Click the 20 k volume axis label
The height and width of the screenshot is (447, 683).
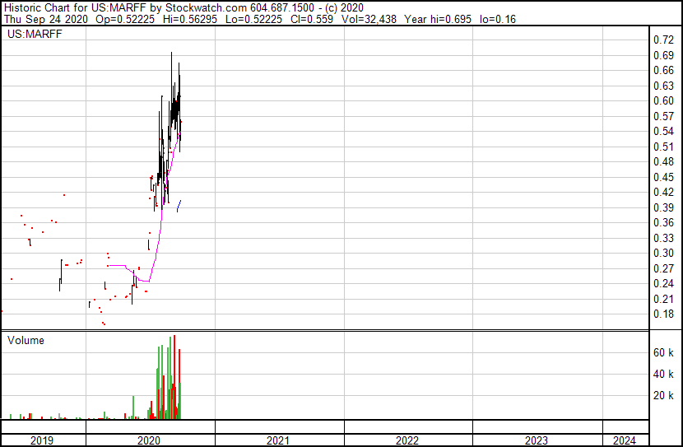coord(663,395)
